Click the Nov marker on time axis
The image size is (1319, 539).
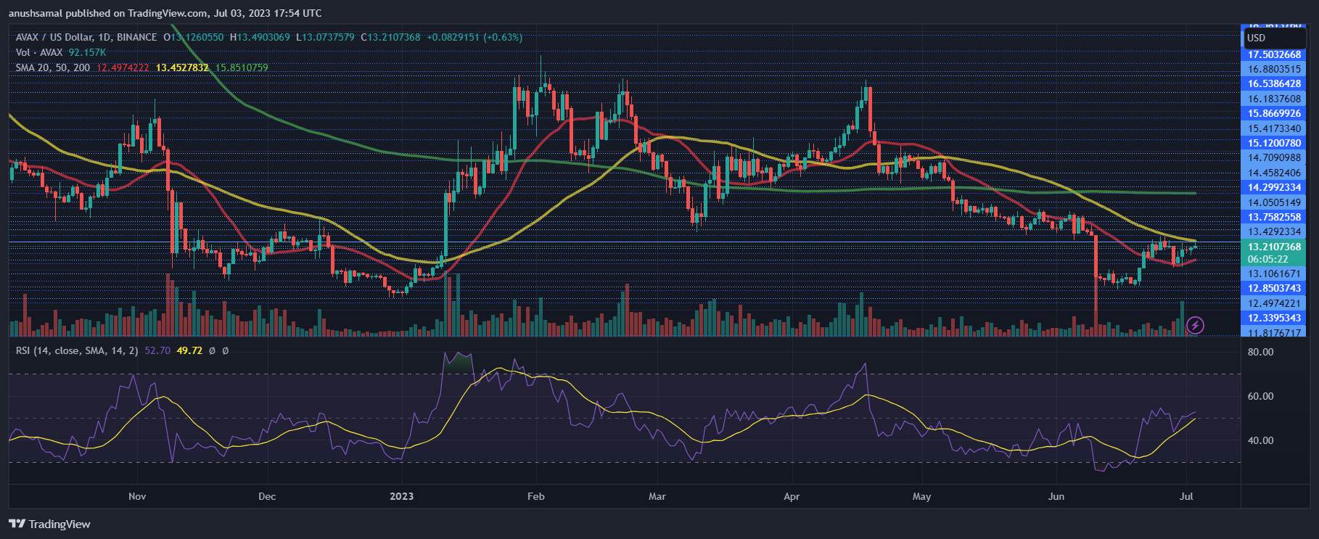click(x=137, y=496)
